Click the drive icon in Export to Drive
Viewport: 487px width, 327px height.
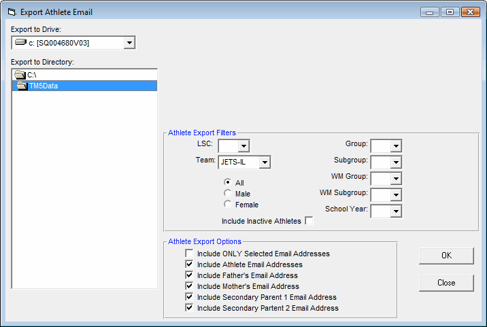(x=21, y=42)
